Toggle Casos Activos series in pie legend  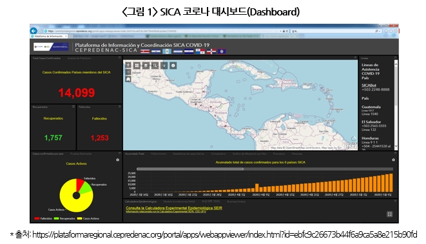88,218
